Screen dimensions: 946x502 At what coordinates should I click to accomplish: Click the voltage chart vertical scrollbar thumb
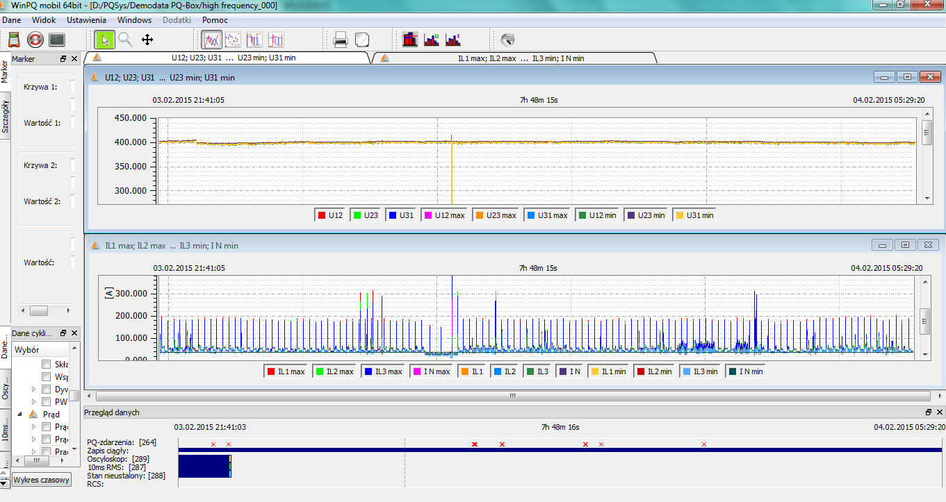(927, 133)
